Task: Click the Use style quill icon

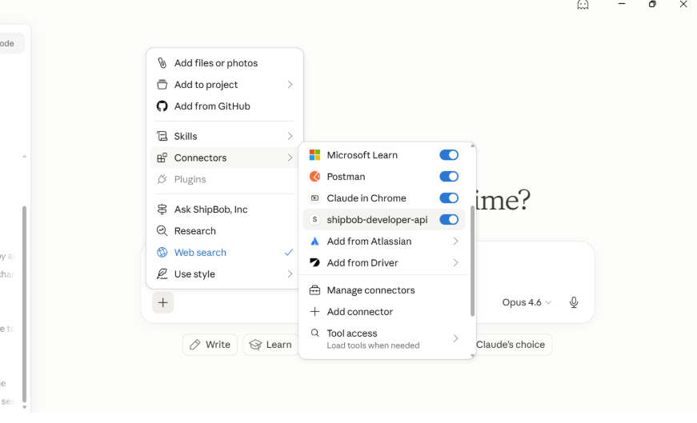Action: [x=162, y=274]
